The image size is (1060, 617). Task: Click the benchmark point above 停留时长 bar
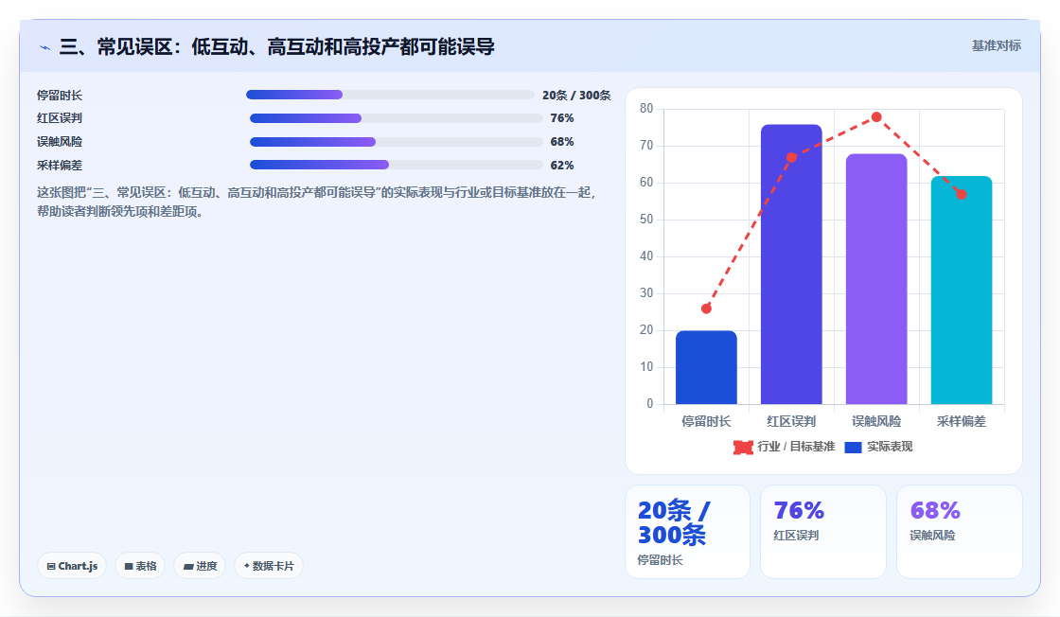706,308
